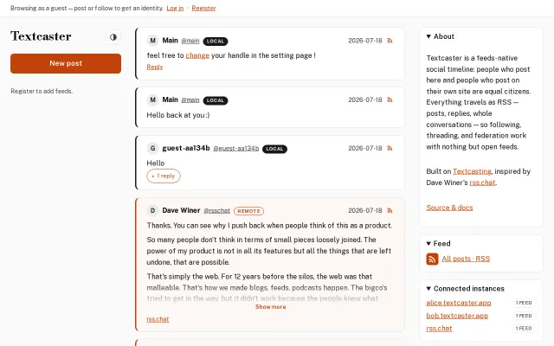Screen dimensions: 554x346
Task: Click M avatar on 'Hello back at you' post
Action: [152, 100]
